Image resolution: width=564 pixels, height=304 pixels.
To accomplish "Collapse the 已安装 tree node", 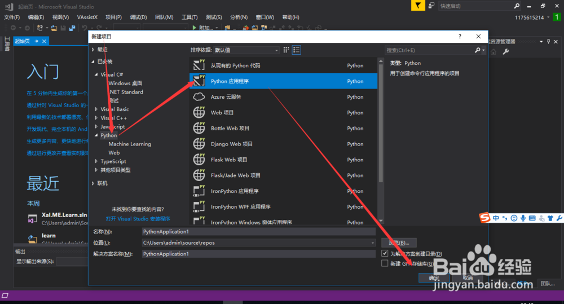I will click(93, 61).
